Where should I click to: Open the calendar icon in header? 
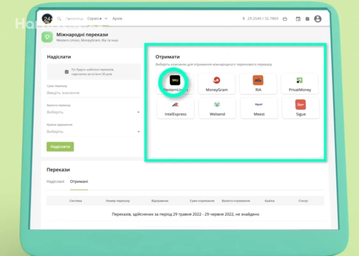298,19
